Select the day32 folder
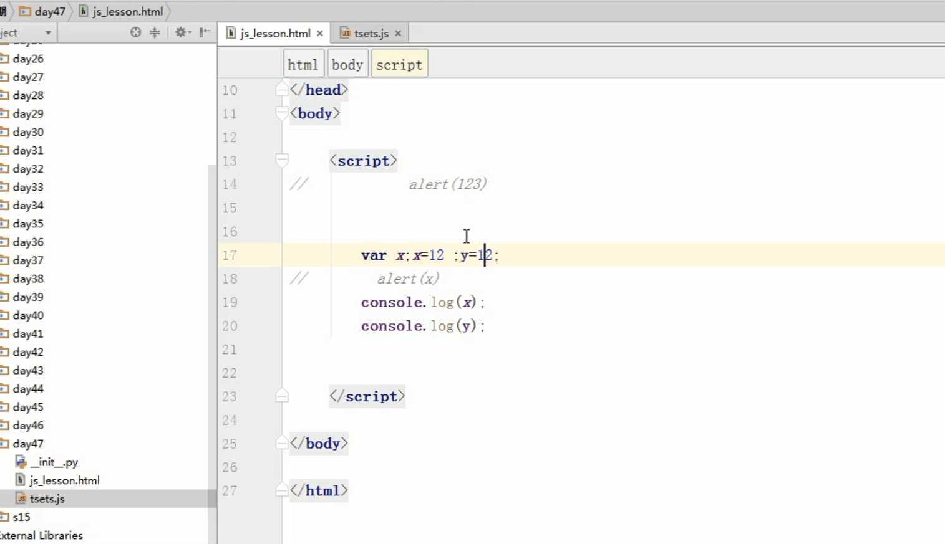The height and width of the screenshot is (544, 945). coord(27,169)
